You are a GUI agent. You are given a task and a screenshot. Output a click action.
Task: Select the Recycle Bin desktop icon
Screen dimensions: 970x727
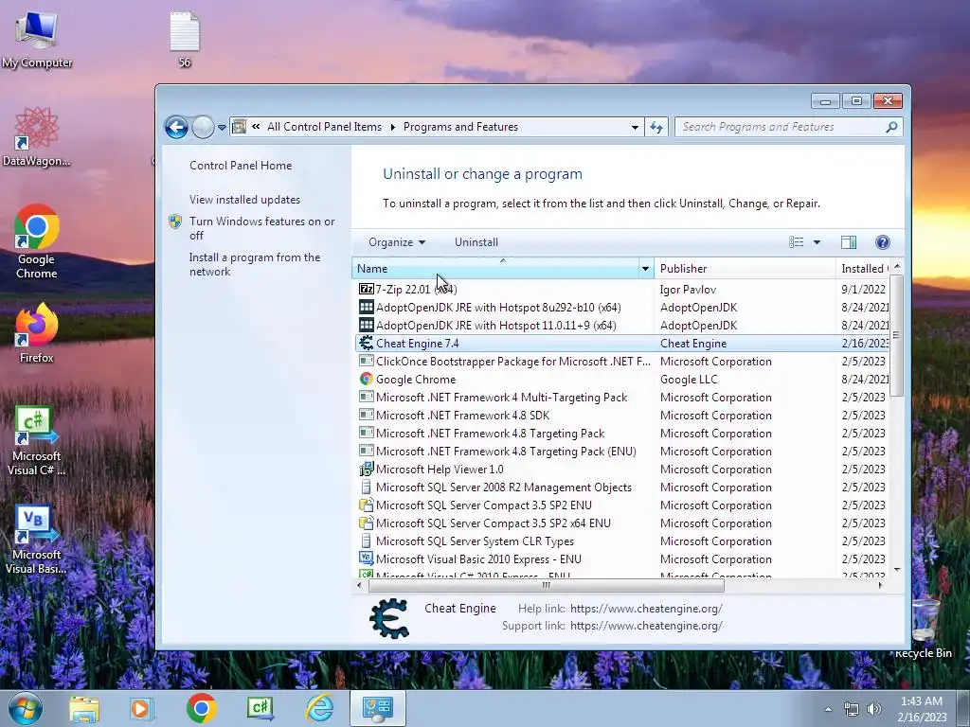tap(923, 629)
